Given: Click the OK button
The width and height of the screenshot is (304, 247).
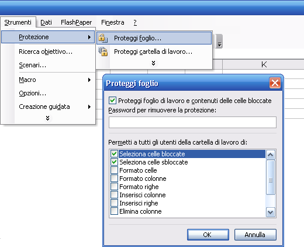Looking at the screenshot, I should (x=208, y=235).
